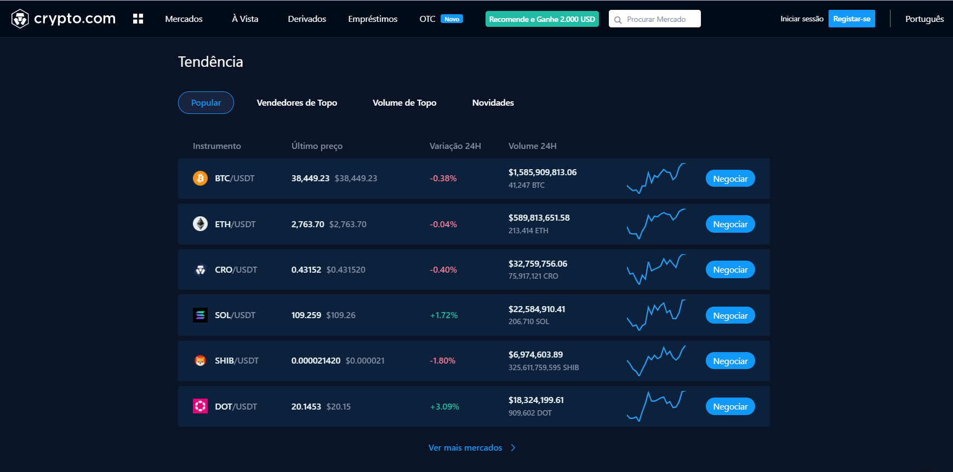This screenshot has width=953, height=472.
Task: Click the +3.09% DOT variation
Action: [x=444, y=406]
